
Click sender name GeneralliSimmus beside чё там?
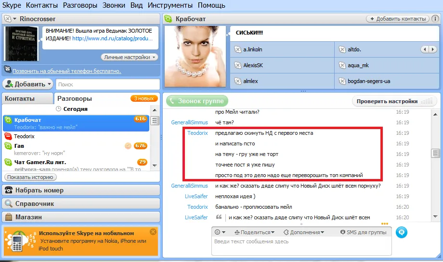pyautogui.click(x=189, y=122)
